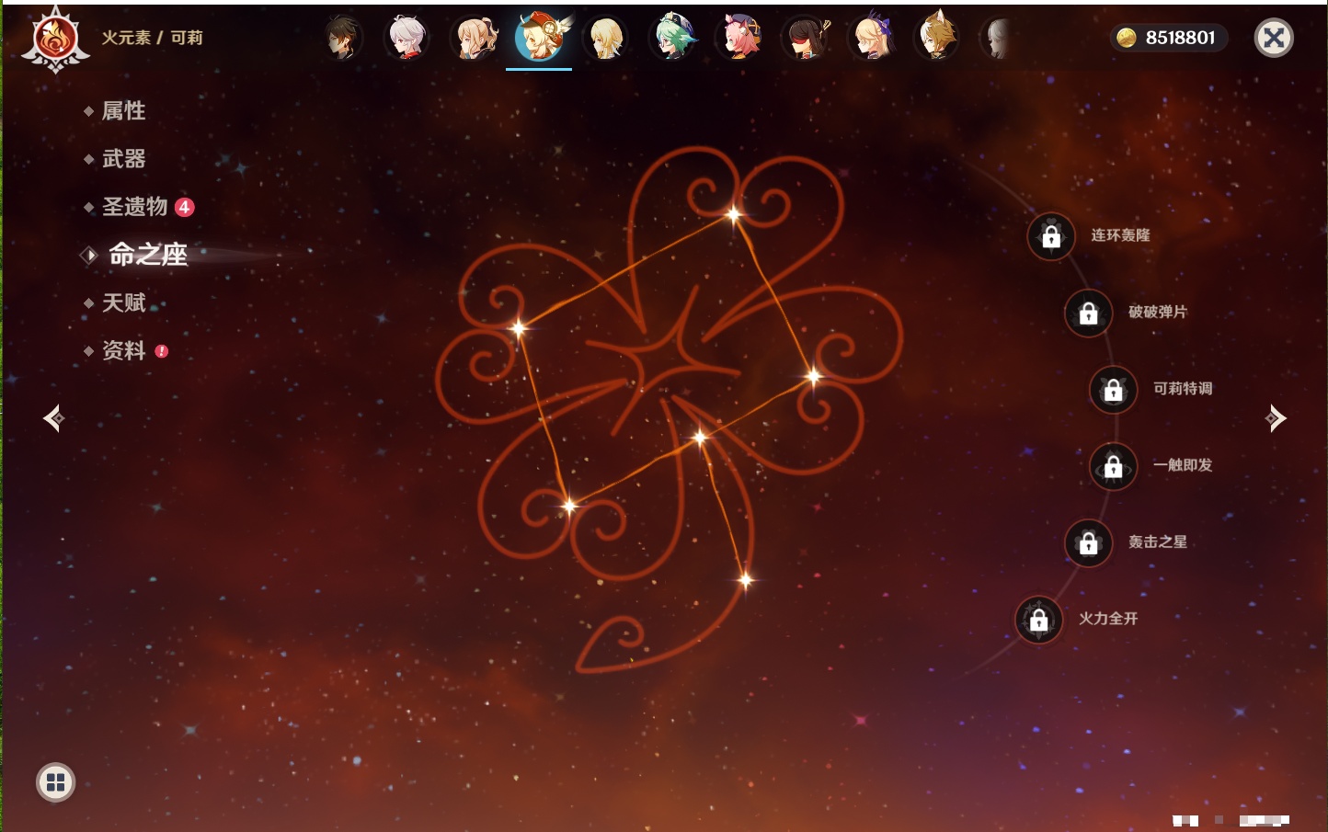Click the Mora amount 8518801
1328x832 pixels.
tap(1180, 38)
